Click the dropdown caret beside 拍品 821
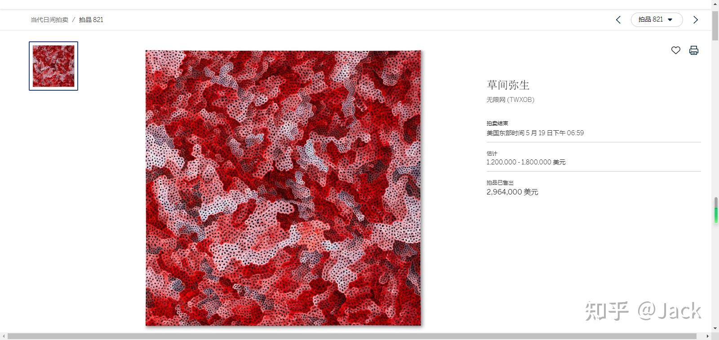 tap(670, 20)
